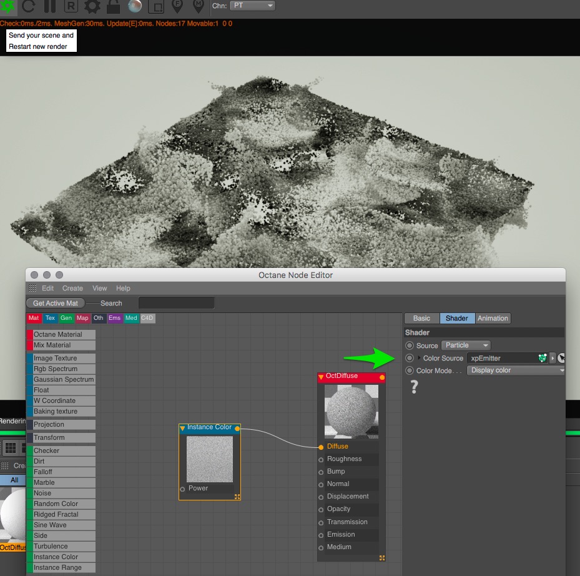
Task: Open the Source Particle dropdown
Action: point(466,345)
